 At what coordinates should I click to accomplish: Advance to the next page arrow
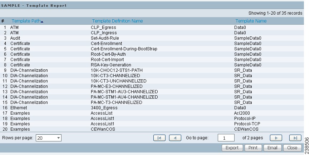(276, 138)
